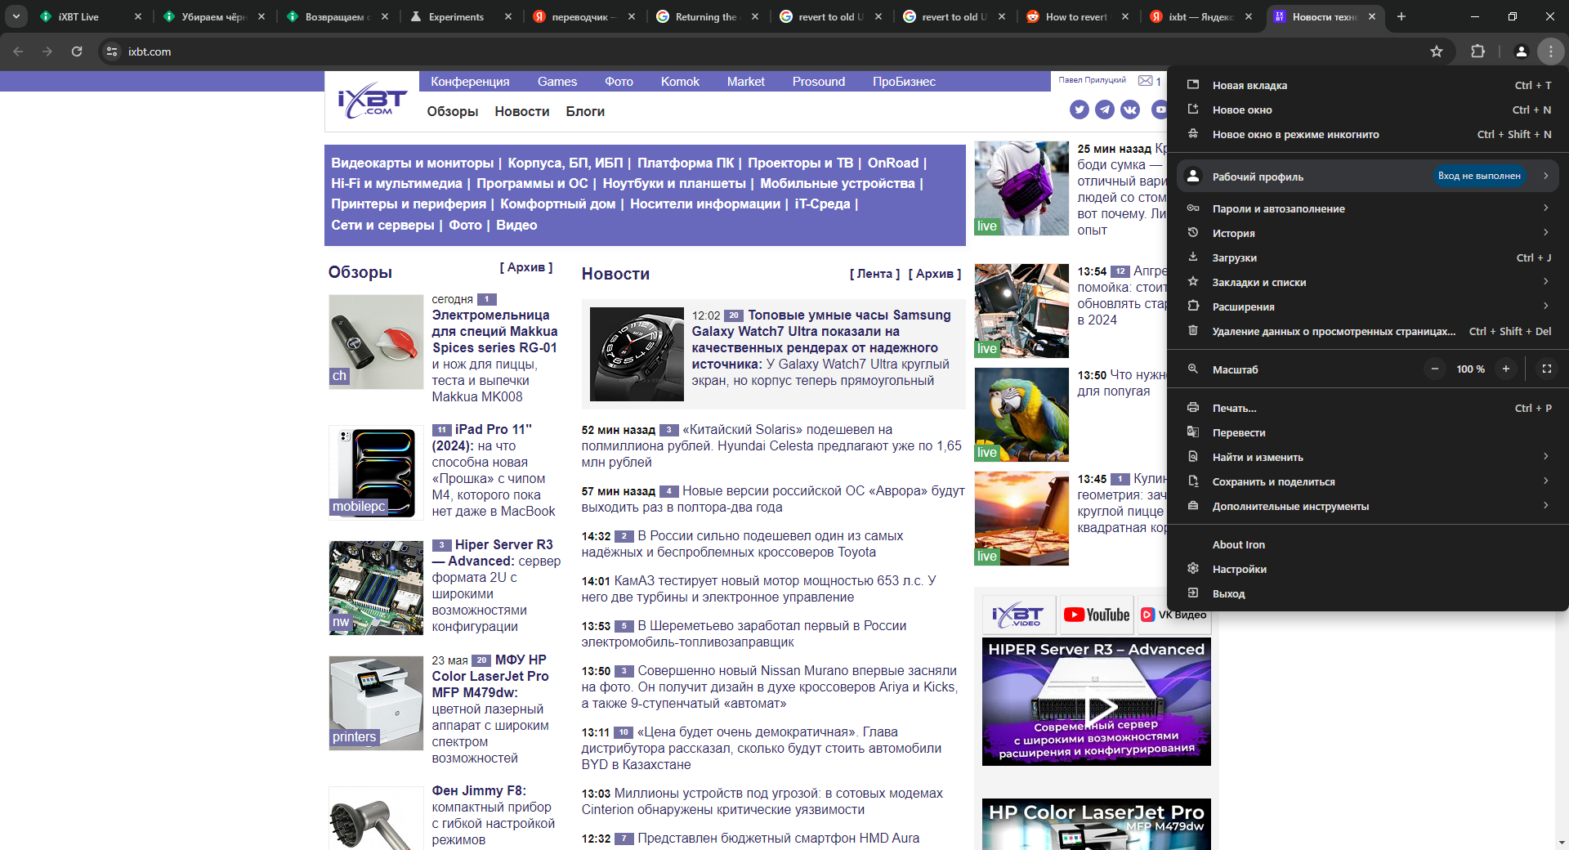Open the Обзоры main section link
This screenshot has height=850, width=1569.
pos(452,111)
